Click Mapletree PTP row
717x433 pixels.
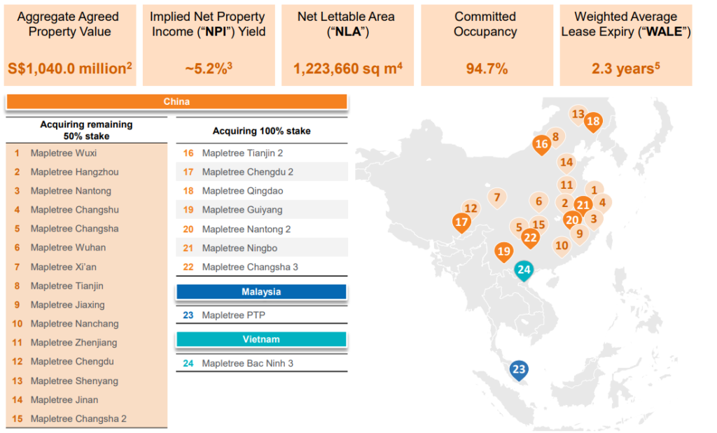(x=262, y=315)
